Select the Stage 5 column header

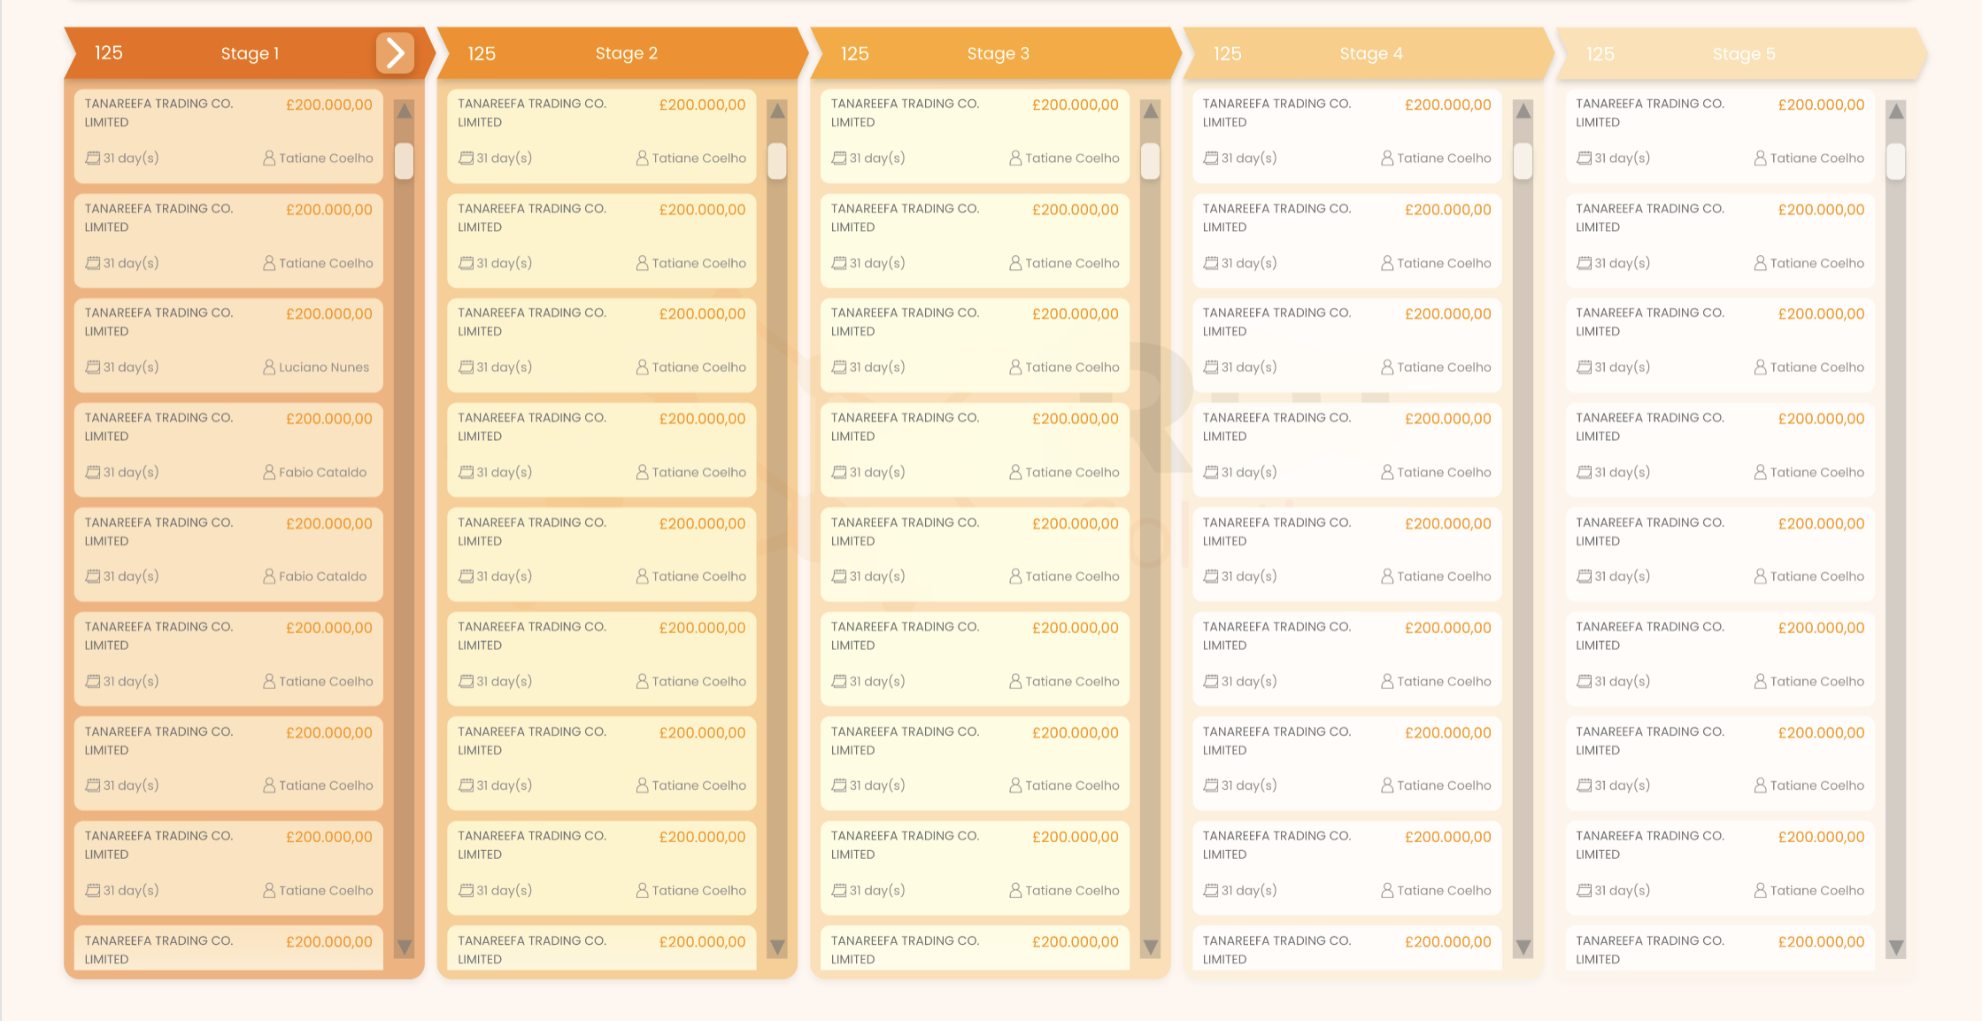1743,53
